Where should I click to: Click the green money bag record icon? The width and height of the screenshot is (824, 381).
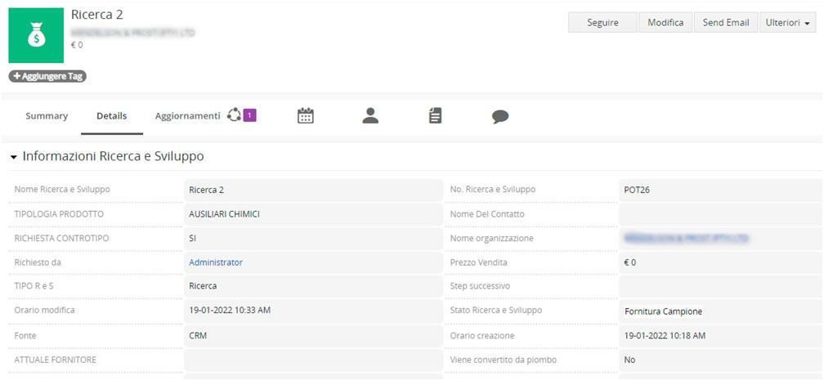(36, 36)
